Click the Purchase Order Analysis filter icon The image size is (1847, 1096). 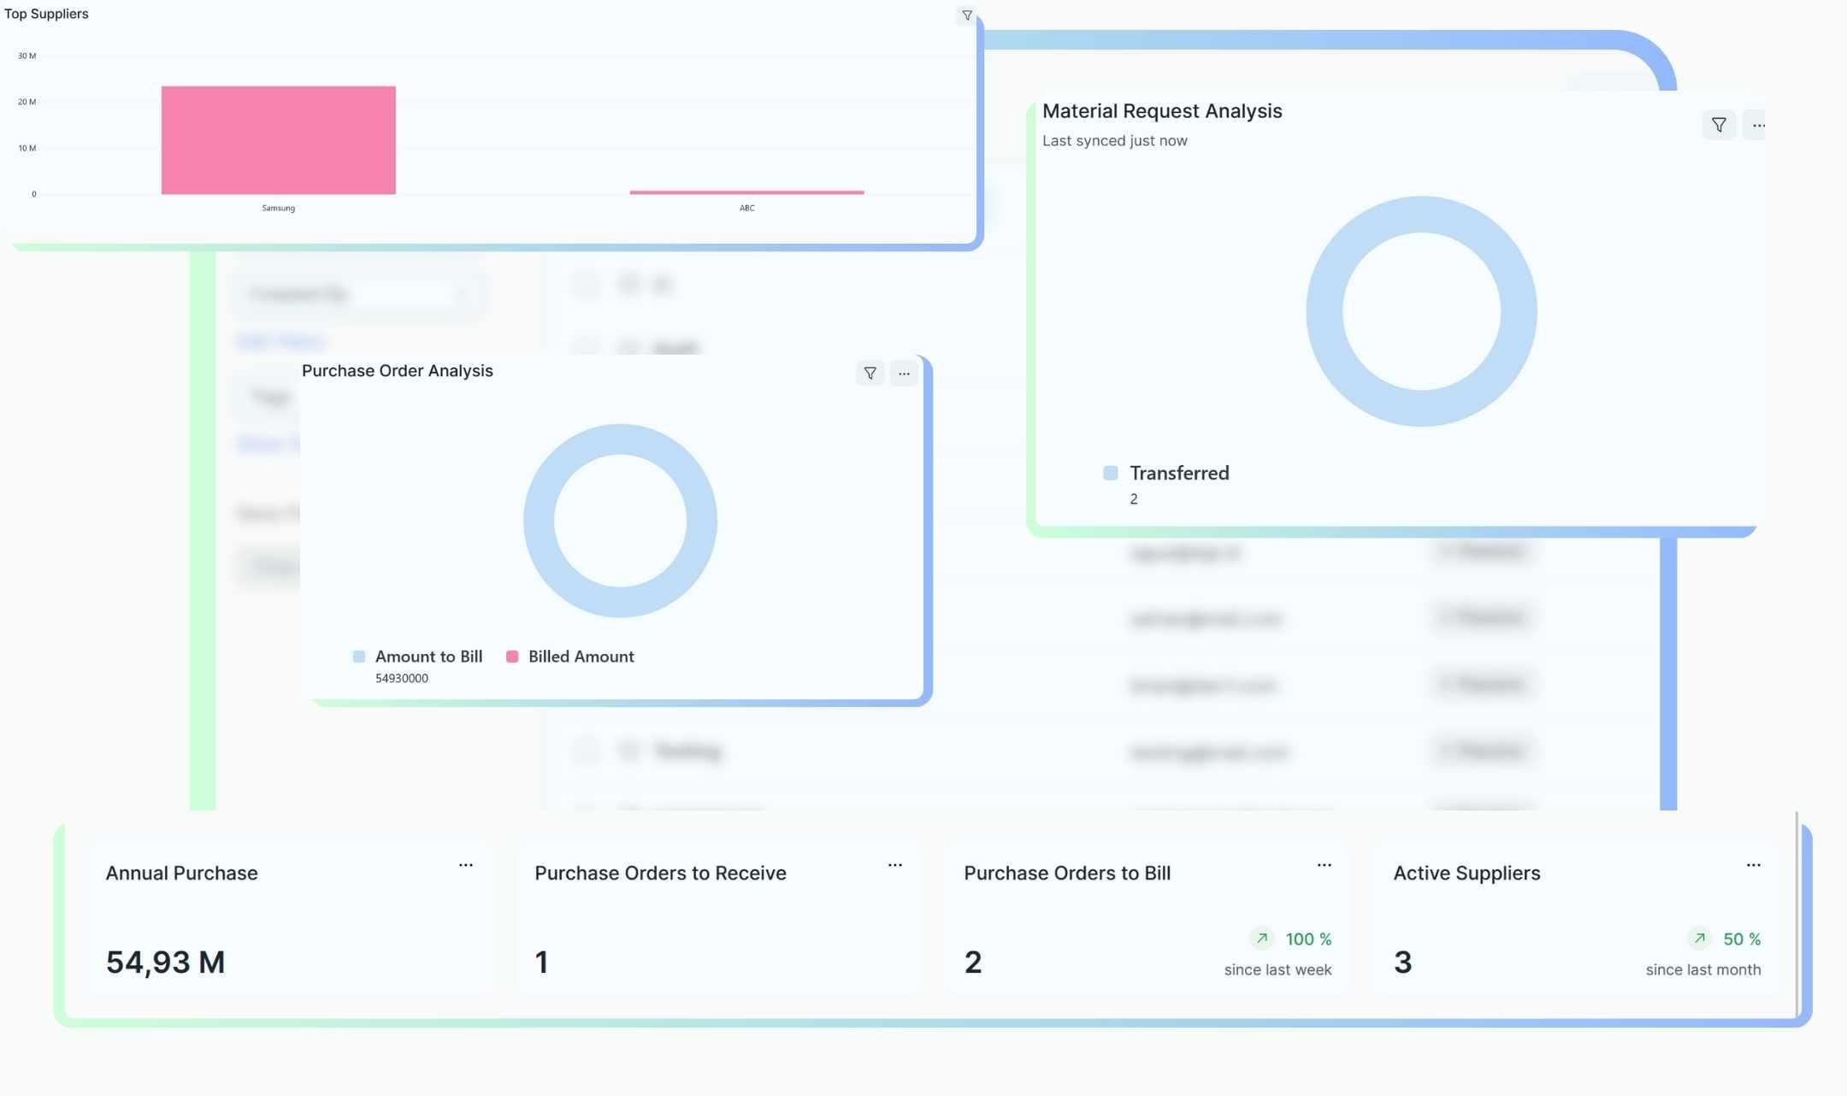point(870,374)
